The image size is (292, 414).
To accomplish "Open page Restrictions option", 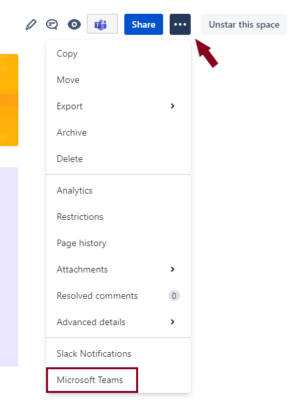I will click(118, 217).
